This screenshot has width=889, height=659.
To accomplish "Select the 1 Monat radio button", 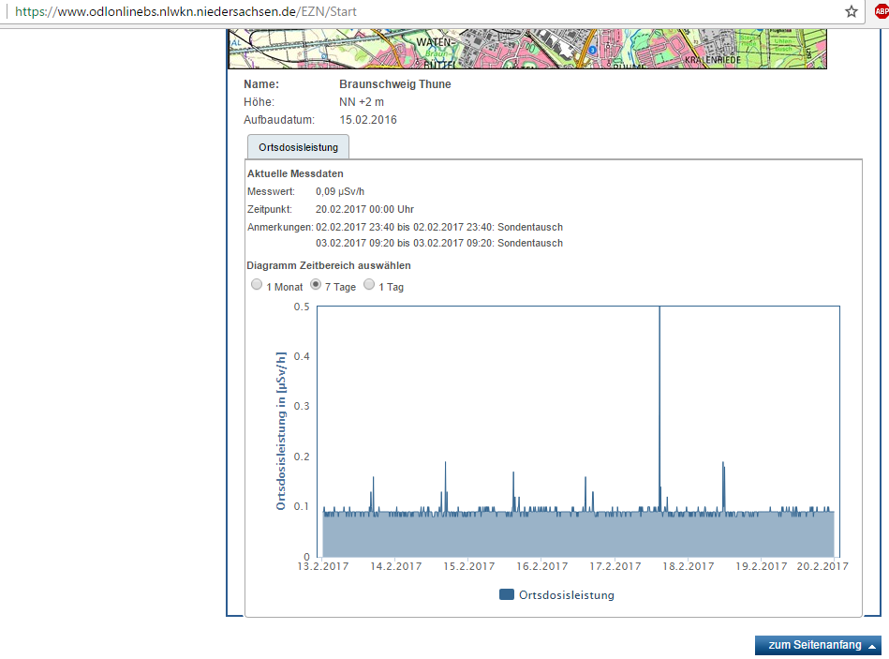I will (x=257, y=285).
